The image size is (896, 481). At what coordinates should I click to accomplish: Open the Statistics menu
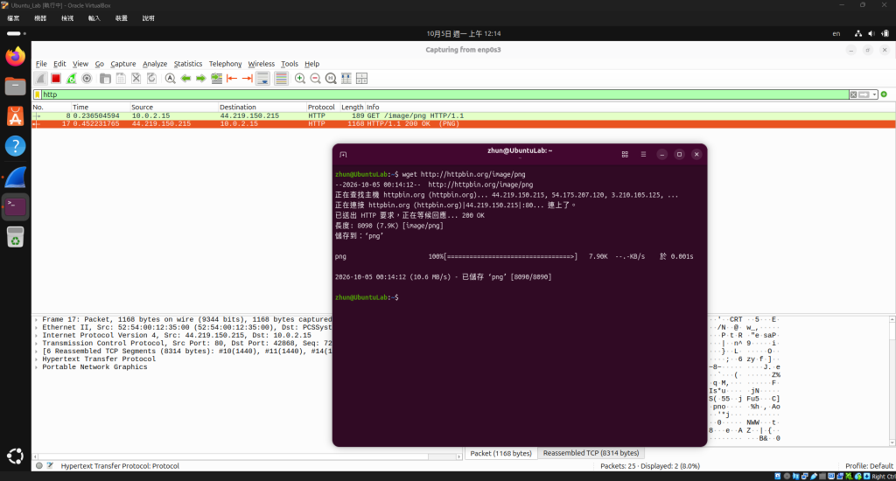(187, 64)
